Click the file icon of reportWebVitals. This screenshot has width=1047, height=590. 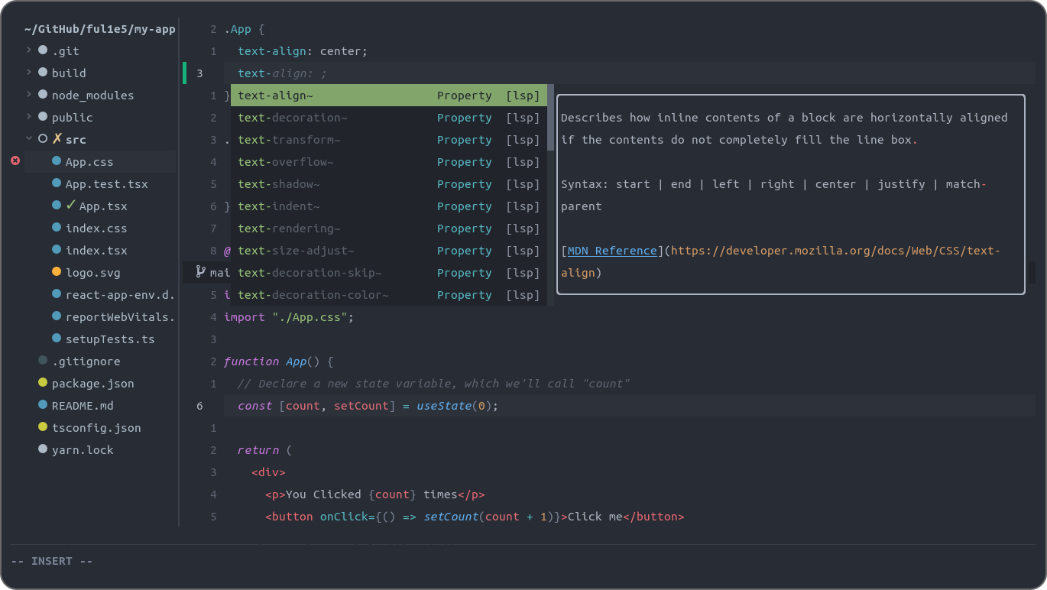pos(57,316)
